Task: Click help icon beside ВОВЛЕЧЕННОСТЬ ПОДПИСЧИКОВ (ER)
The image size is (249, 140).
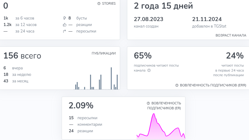Action: (x=148, y=103)
